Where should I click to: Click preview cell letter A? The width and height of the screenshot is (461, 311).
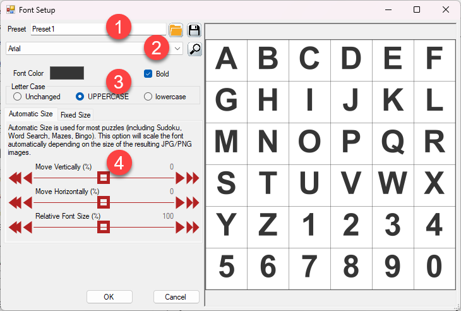[226, 60]
